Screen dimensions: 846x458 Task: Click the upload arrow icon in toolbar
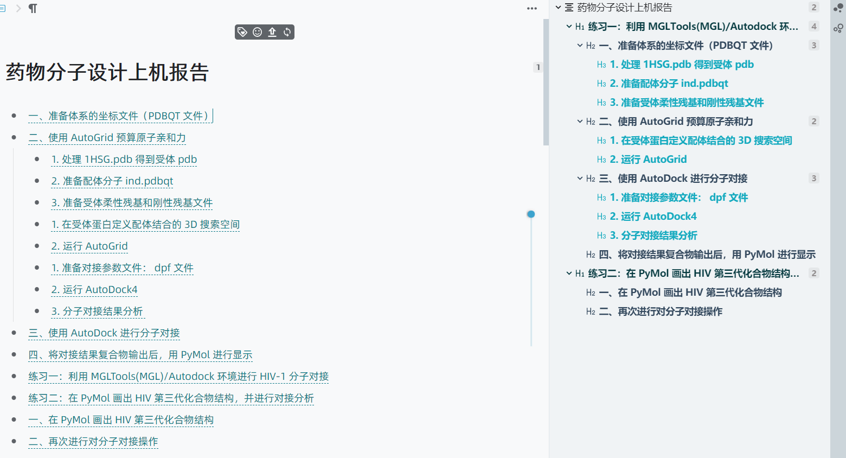point(272,32)
